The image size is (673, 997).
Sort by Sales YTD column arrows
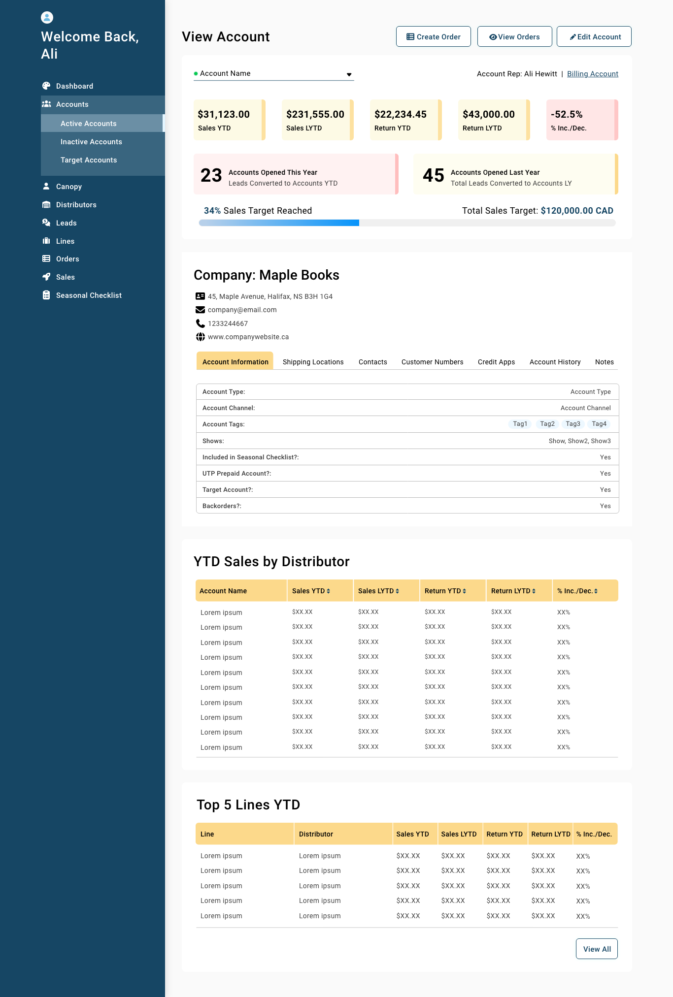tap(328, 591)
